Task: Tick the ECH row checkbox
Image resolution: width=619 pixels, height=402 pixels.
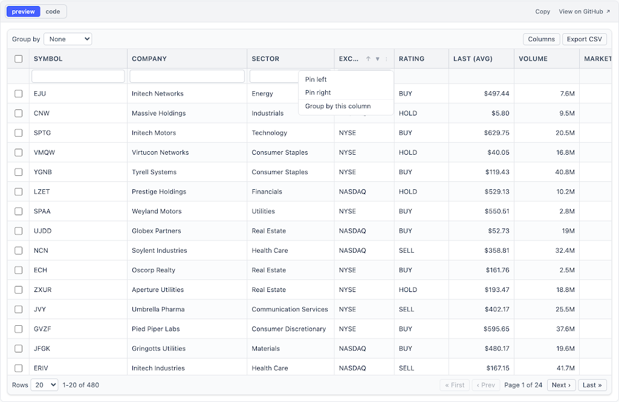Action: tap(19, 270)
